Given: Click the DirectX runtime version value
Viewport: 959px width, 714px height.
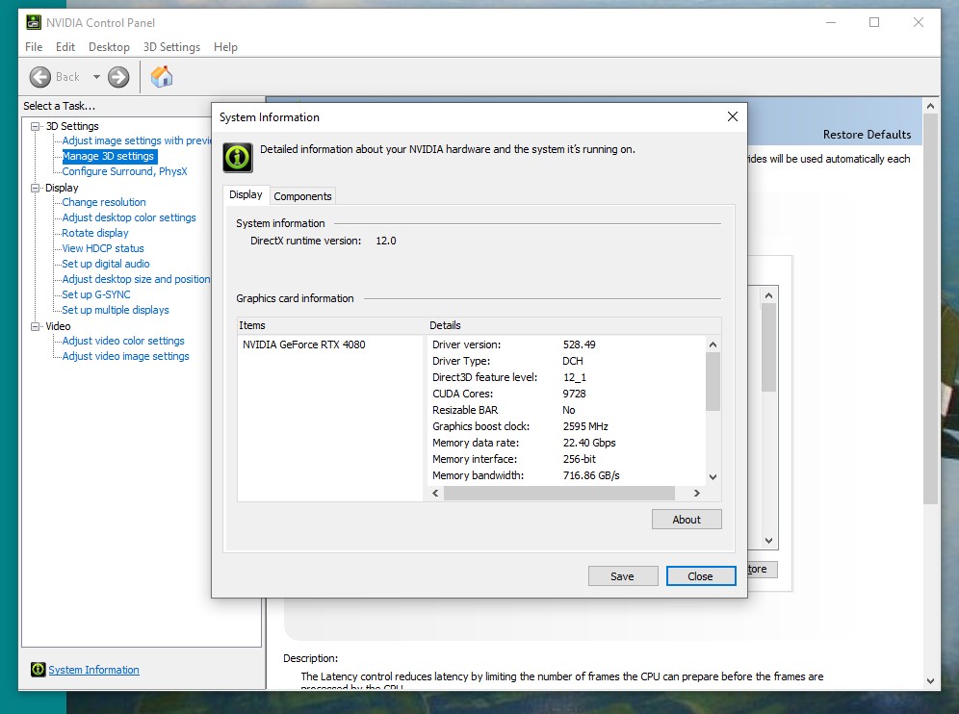Looking at the screenshot, I should 386,241.
